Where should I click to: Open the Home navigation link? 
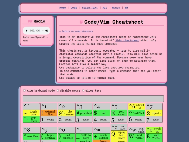pos(63,8)
